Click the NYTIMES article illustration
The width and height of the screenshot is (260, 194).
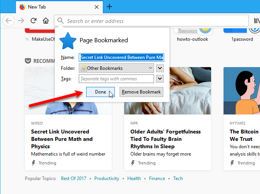242,91
